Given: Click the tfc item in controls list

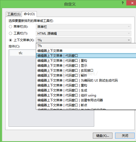Looking at the screenshot, I should [x=23, y=53].
